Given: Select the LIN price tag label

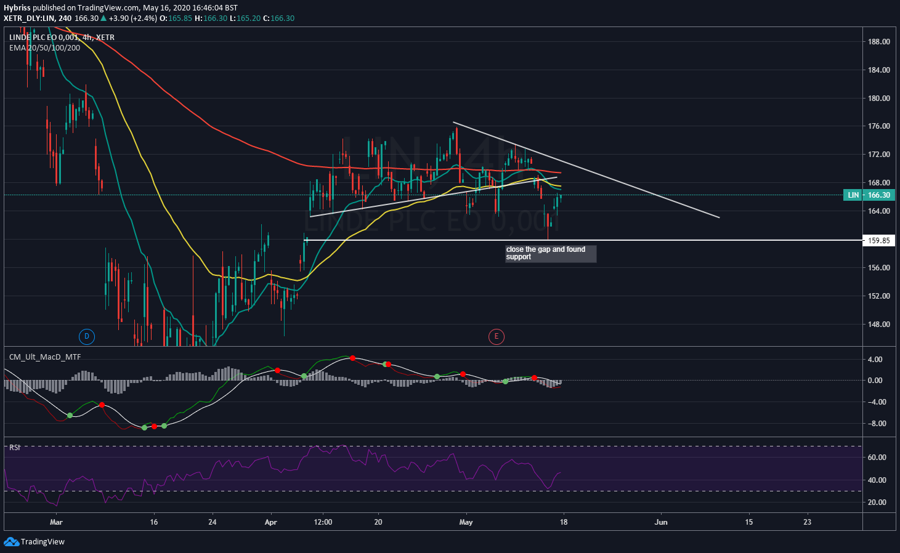Looking at the screenshot, I should 853,195.
